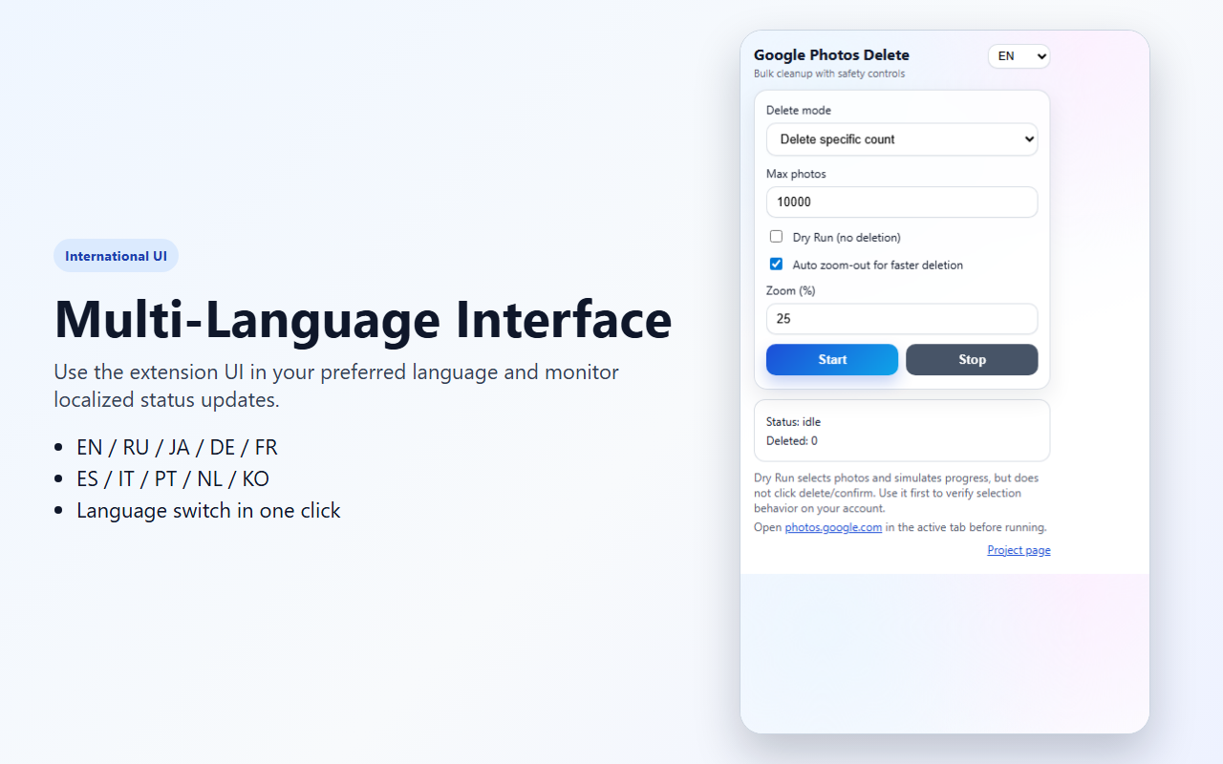Click the Max photos label
This screenshot has width=1223, height=764.
tap(796, 174)
